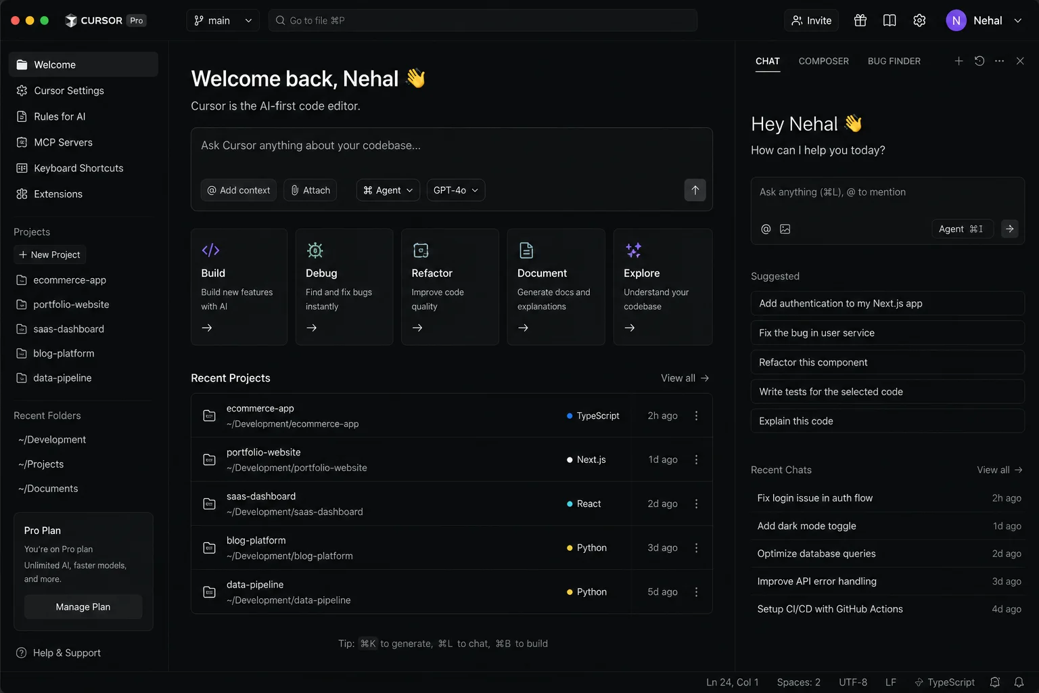Click the Refactor card icon
The width and height of the screenshot is (1039, 693).
point(421,250)
